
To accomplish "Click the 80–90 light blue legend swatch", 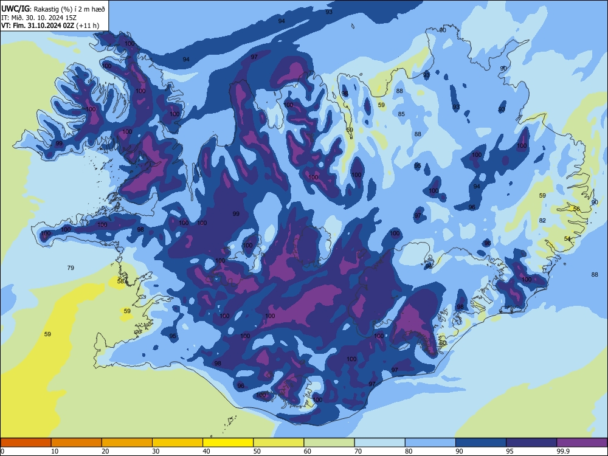I will click(430, 443).
